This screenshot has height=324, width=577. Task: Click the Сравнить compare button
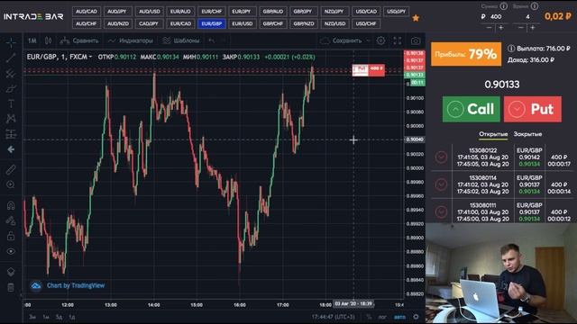(x=80, y=40)
